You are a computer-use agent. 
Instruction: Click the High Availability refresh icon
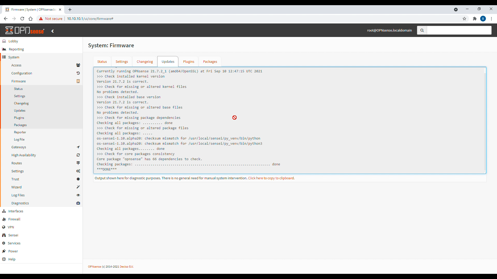click(x=78, y=155)
